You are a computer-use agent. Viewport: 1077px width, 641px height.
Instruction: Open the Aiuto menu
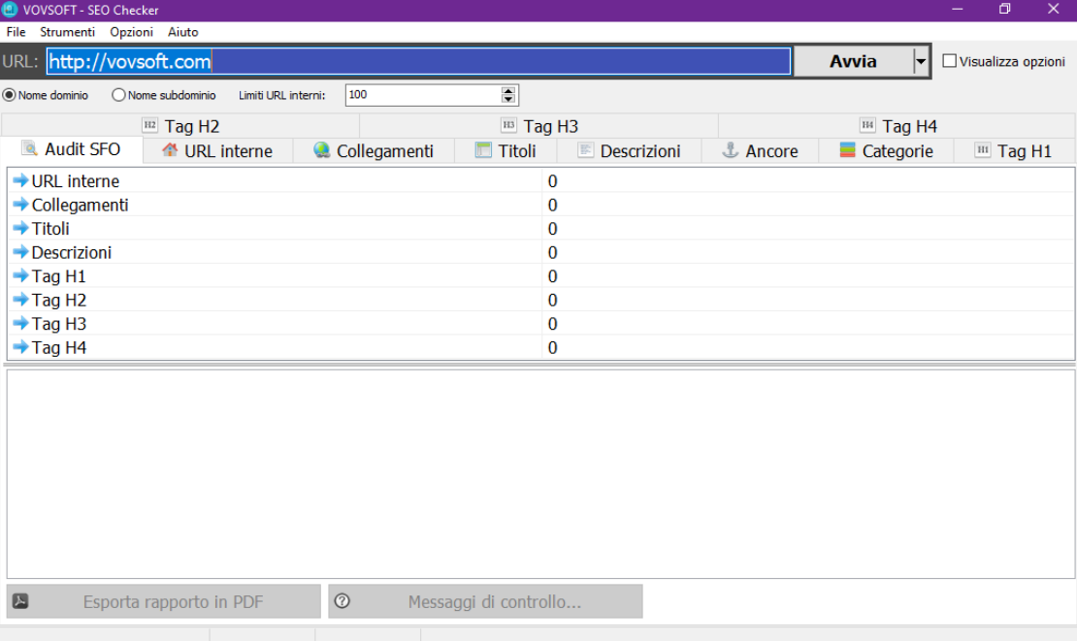pos(182,32)
